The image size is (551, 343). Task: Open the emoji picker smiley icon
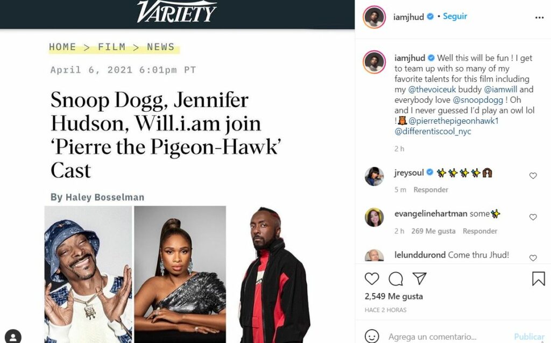(372, 337)
